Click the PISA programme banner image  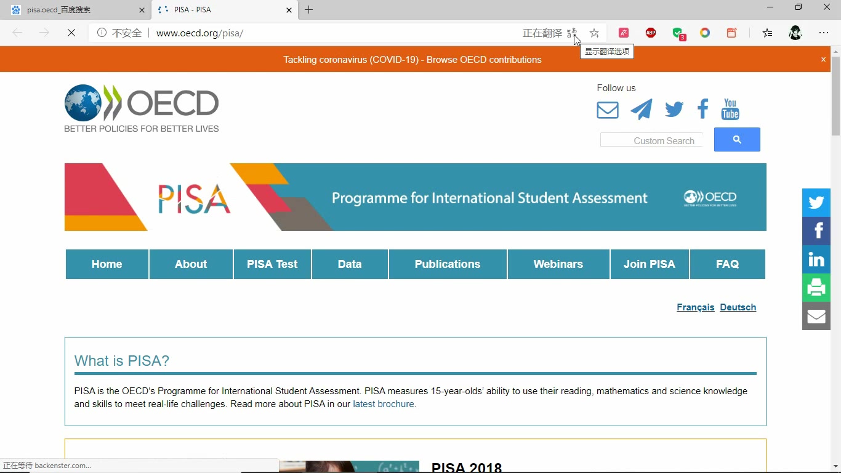click(x=416, y=197)
